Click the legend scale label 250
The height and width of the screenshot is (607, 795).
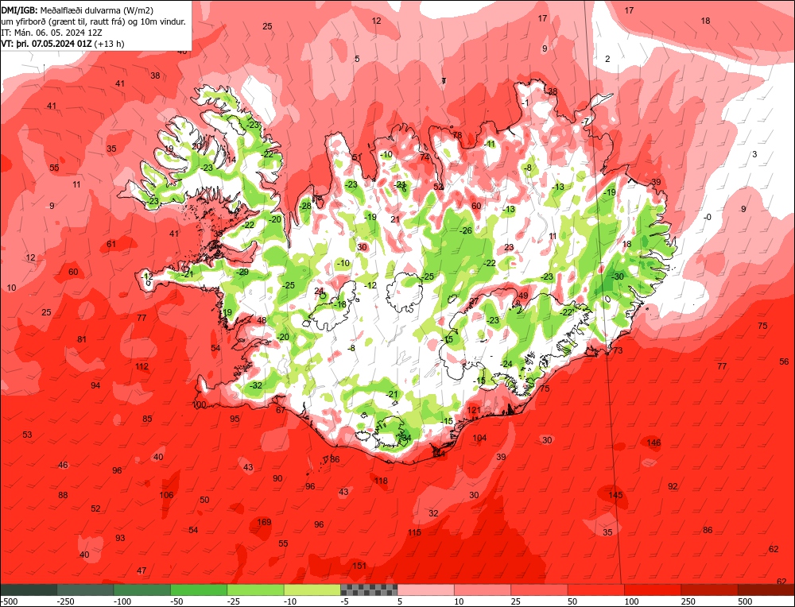tap(688, 601)
